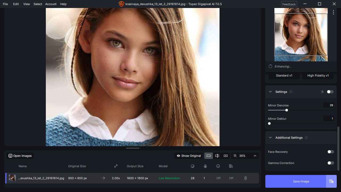The image size is (341, 192).
Task: Enable the Face Recovery toggle
Action: click(331, 152)
